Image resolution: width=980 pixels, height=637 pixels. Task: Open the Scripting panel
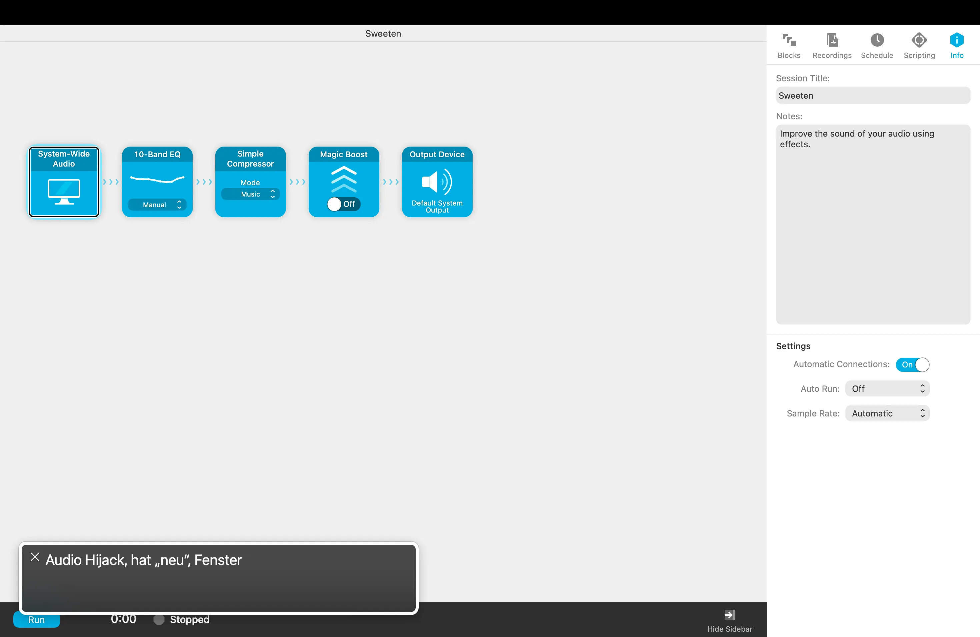tap(919, 45)
